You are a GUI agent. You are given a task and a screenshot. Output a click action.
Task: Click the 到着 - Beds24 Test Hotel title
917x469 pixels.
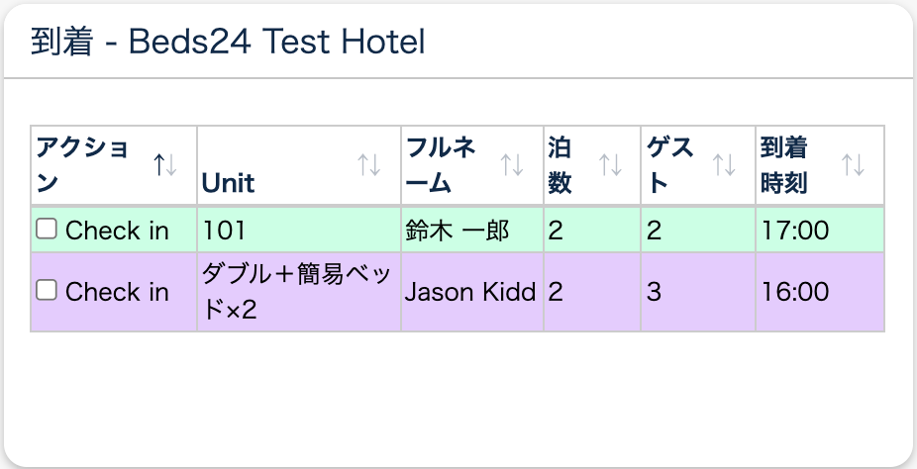(x=229, y=42)
